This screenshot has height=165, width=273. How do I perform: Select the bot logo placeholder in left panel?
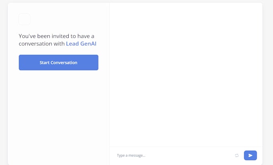click(24, 19)
